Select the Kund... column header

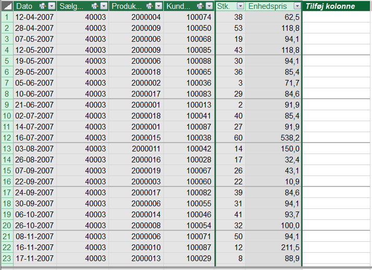coord(189,6)
